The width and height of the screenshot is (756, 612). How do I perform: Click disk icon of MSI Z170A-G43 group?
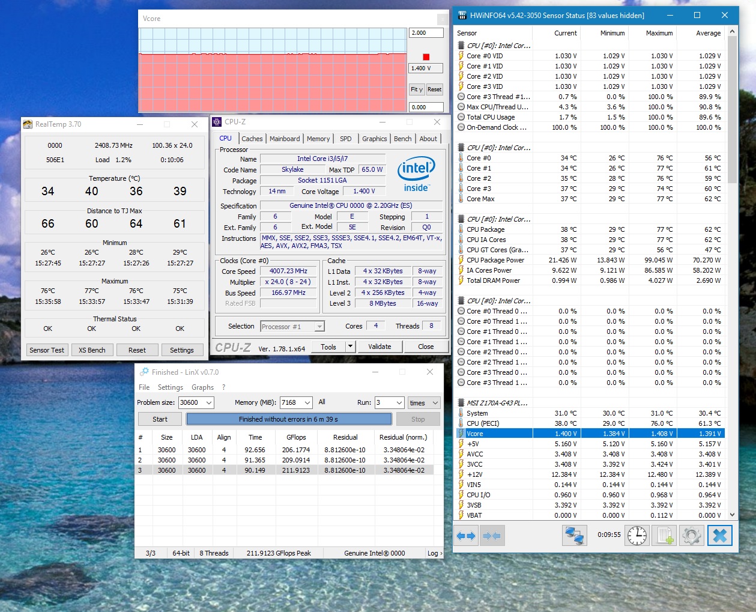click(461, 403)
